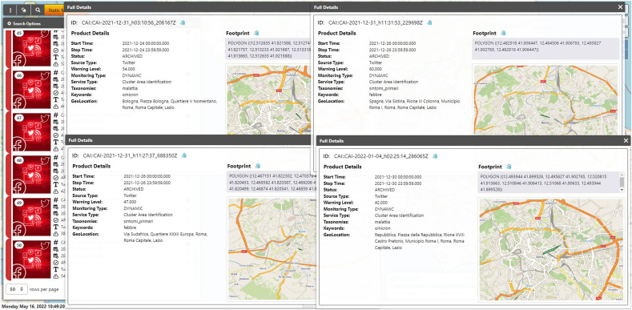The width and height of the screenshot is (632, 310).
Task: Expand the Search Options panel header
Action: tap(34, 24)
